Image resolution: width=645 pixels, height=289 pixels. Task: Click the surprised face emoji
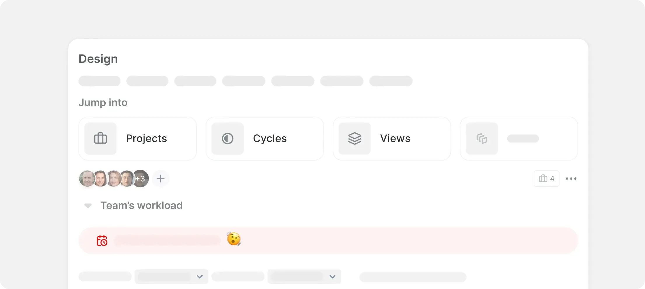234,239
